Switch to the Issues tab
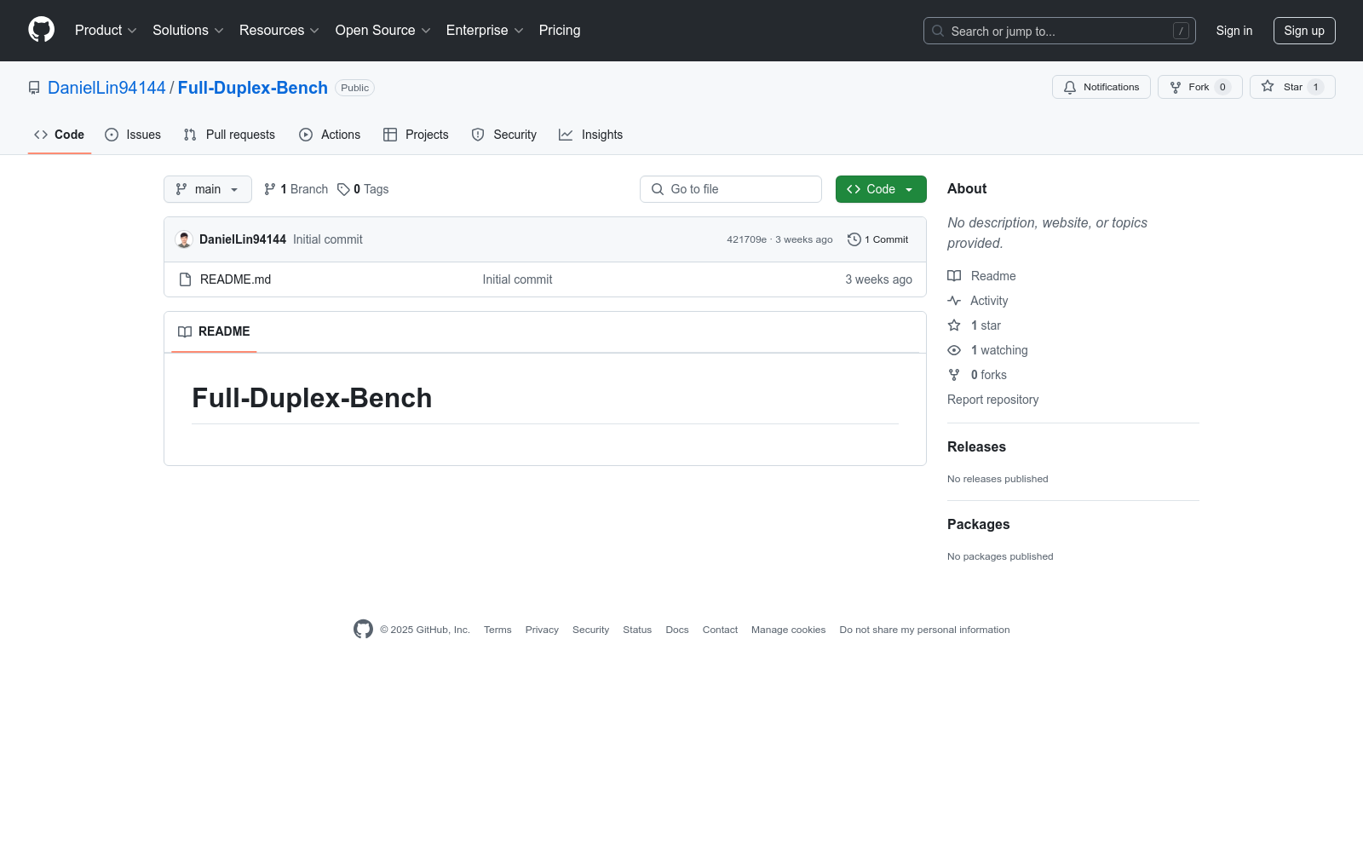The image size is (1363, 852). click(x=133, y=135)
